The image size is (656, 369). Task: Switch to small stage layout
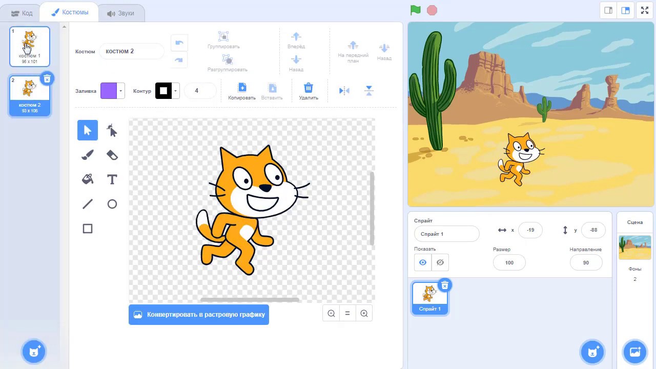[x=608, y=10]
